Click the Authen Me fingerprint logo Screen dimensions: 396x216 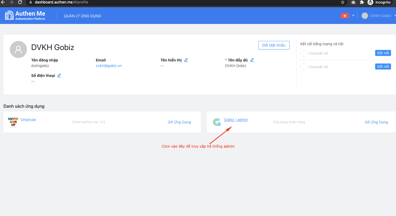(9, 15)
